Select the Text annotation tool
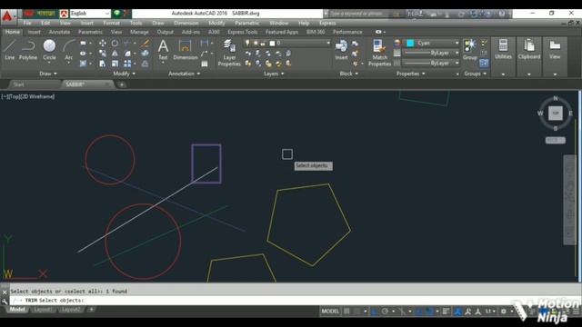This screenshot has height=327, width=582. (163, 50)
